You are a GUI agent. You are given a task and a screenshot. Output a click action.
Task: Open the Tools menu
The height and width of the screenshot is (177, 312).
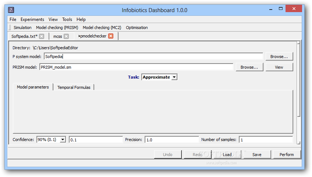click(x=67, y=19)
